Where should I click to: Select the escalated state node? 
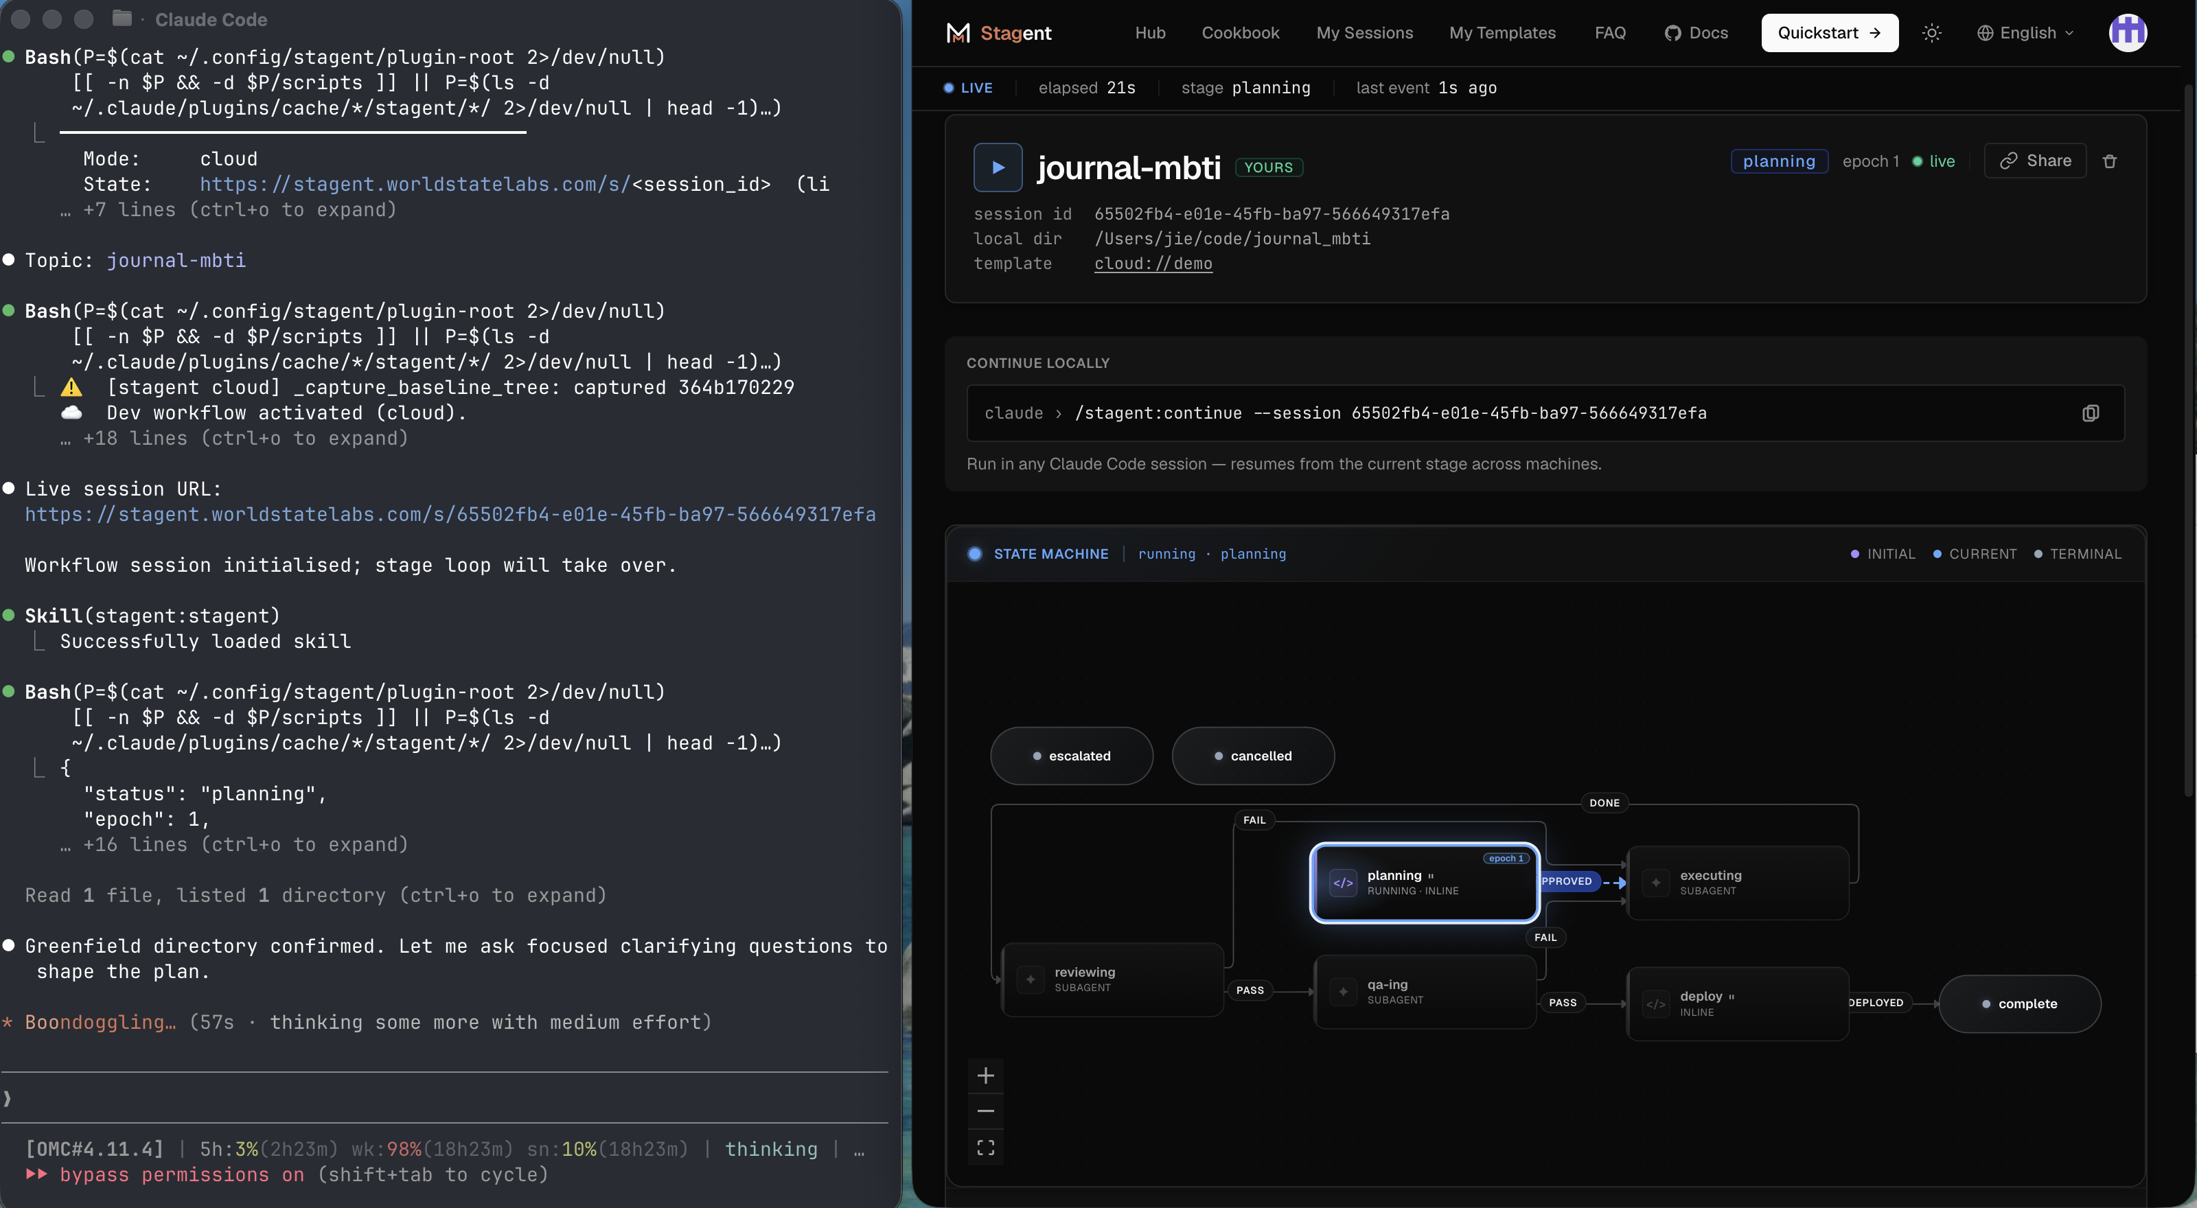point(1071,755)
